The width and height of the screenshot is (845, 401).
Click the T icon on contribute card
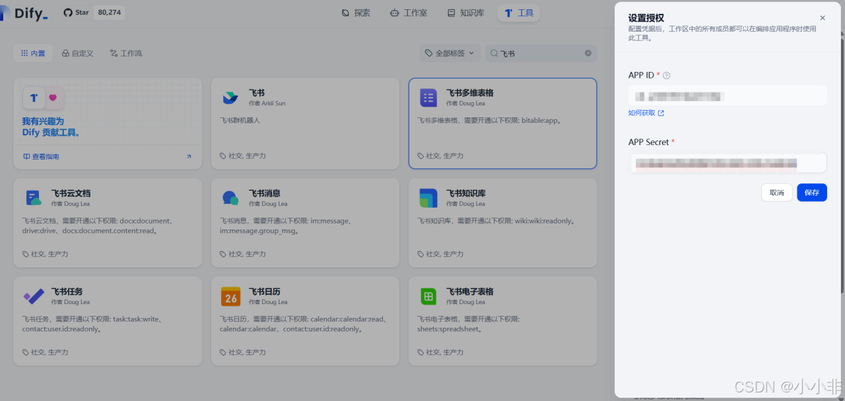point(34,98)
